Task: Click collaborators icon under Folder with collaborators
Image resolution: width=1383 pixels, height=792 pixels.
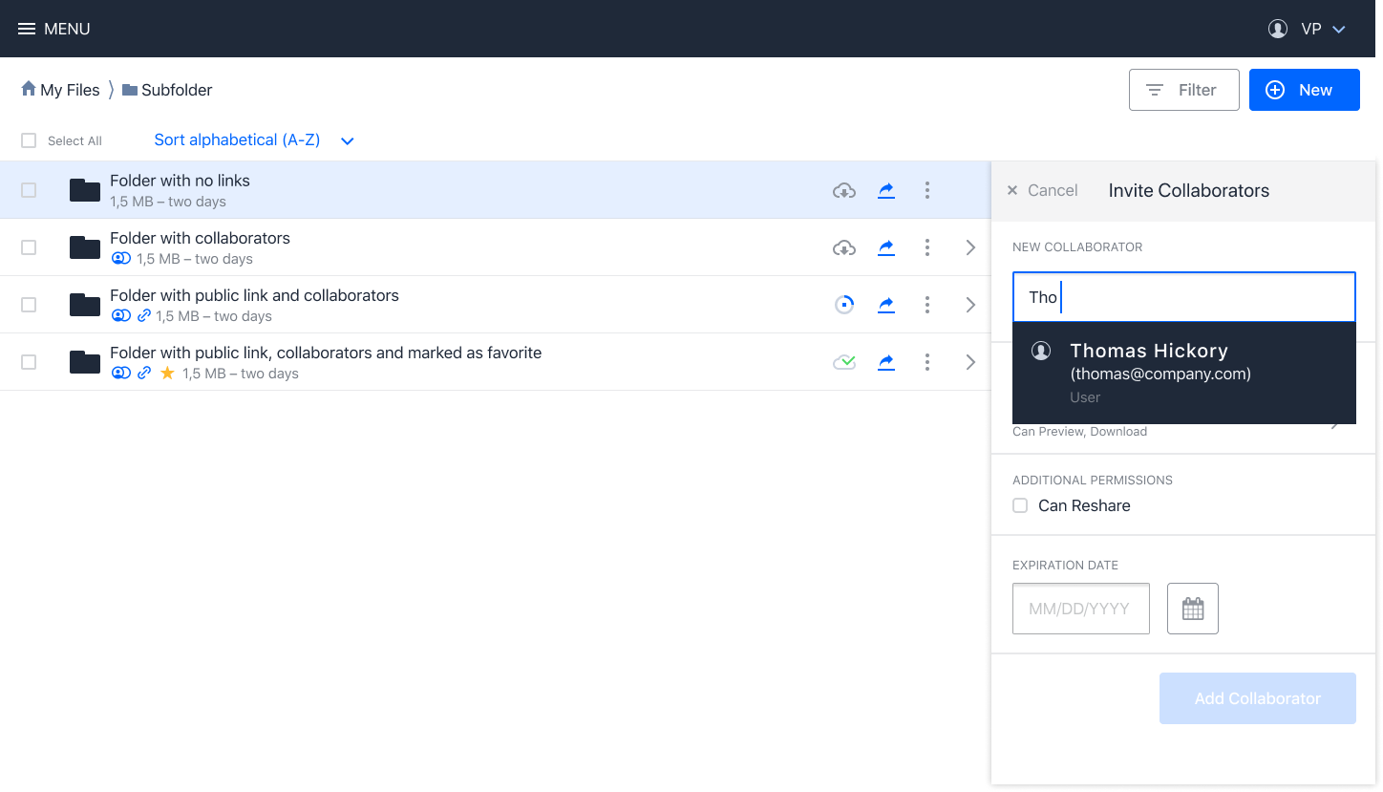Action: tap(120, 259)
